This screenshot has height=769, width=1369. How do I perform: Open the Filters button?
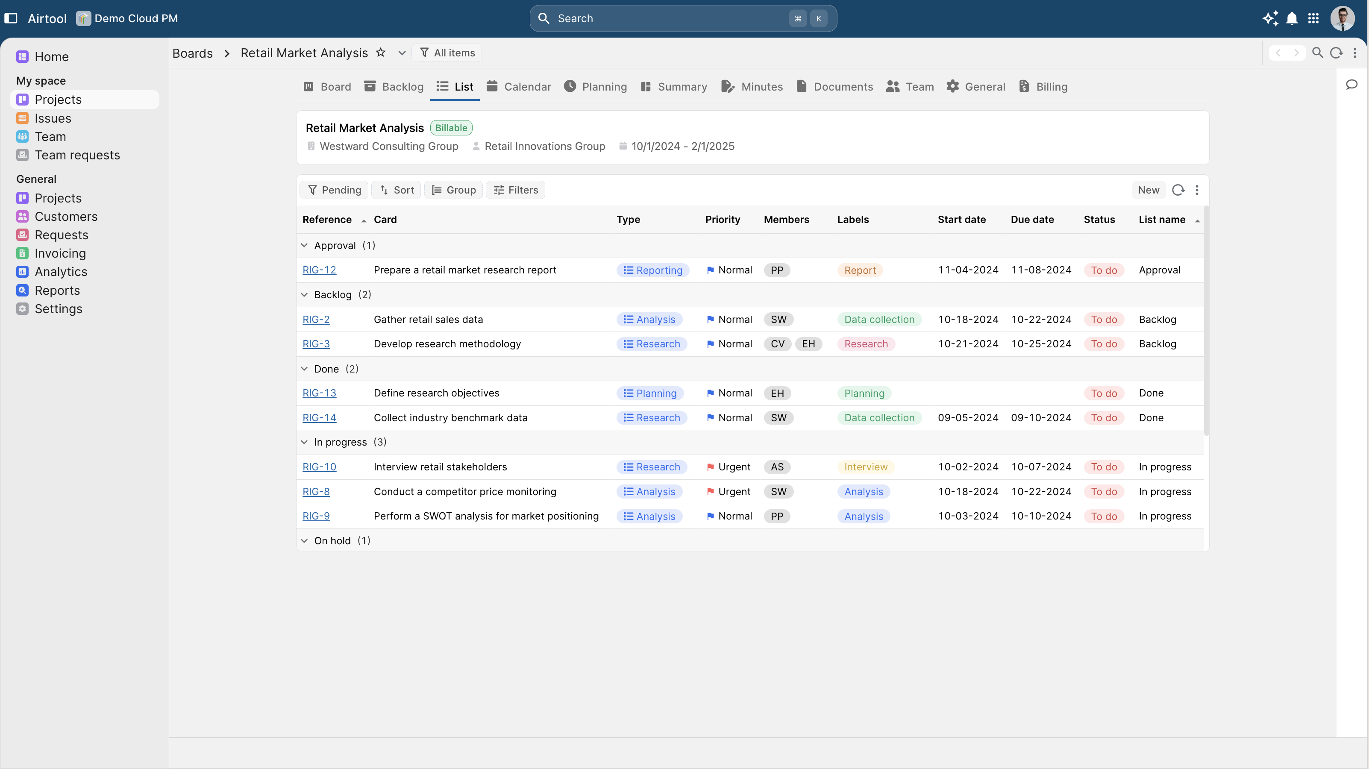(515, 190)
